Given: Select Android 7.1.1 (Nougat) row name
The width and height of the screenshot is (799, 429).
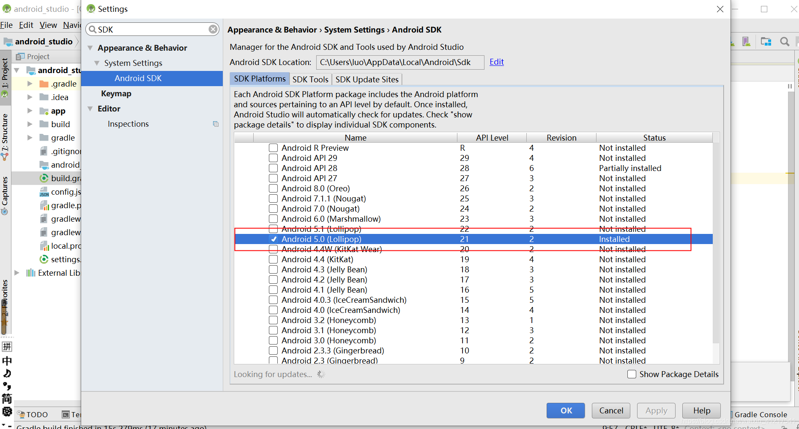Looking at the screenshot, I should coord(324,198).
